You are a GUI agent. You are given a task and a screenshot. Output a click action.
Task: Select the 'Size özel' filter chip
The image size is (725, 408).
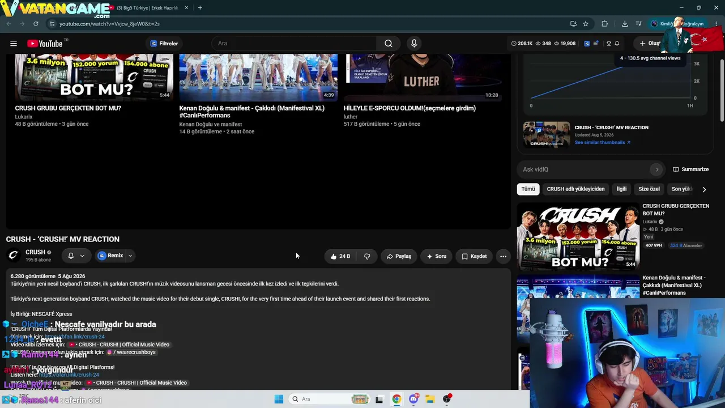point(649,189)
